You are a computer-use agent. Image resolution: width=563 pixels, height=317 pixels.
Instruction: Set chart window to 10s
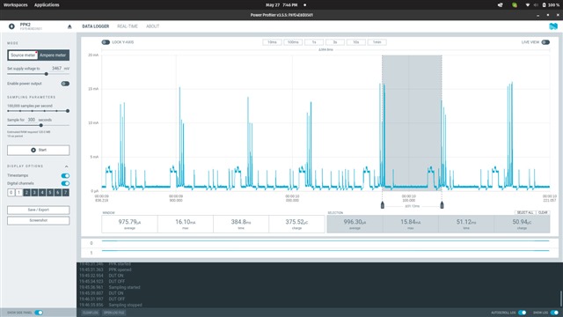point(355,42)
